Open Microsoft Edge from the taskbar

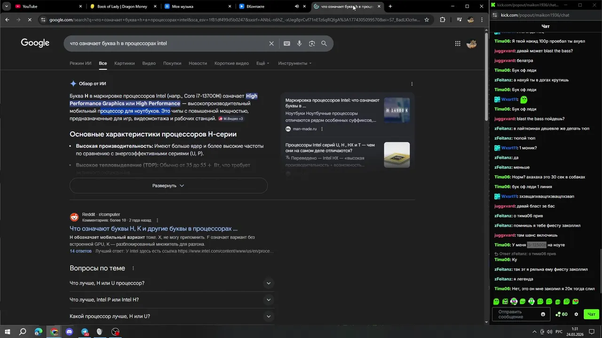39,332
